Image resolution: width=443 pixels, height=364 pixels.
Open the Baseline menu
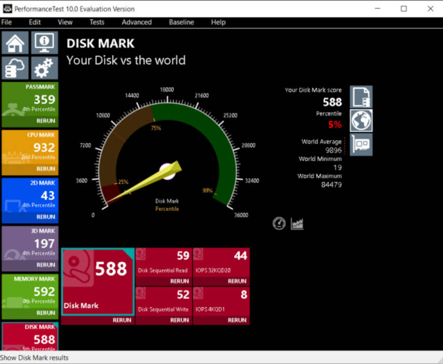[x=181, y=22]
